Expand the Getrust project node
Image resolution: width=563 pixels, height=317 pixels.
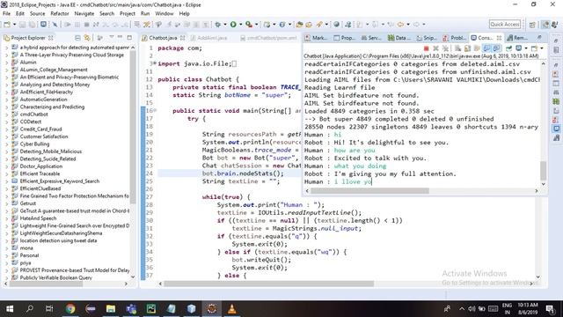point(6,203)
